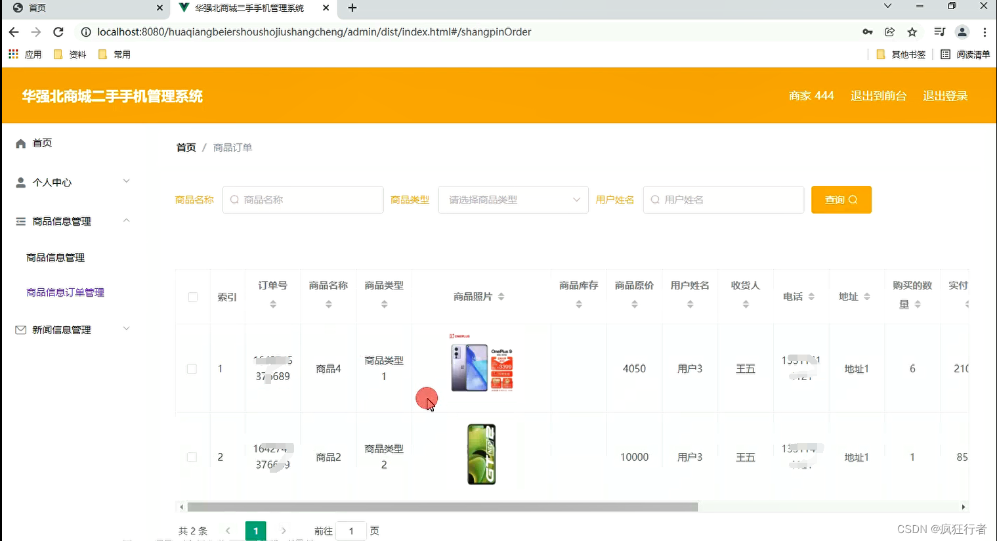Open the Chrome three-dot menu

985,32
